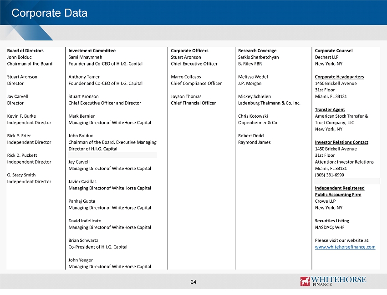Image resolution: width=387 pixels, height=295 pixels.
Task: Select 'NASDAQ: WHF' text
Action: (330, 227)
